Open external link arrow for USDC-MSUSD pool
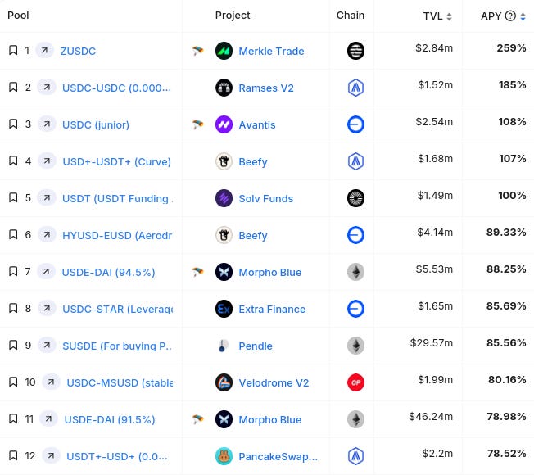The width and height of the screenshot is (534, 475). point(51,382)
